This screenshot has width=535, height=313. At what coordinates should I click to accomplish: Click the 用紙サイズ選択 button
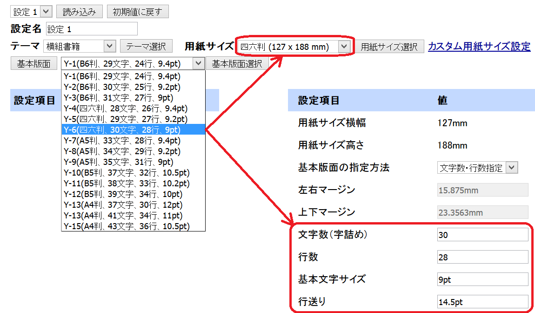pyautogui.click(x=390, y=47)
